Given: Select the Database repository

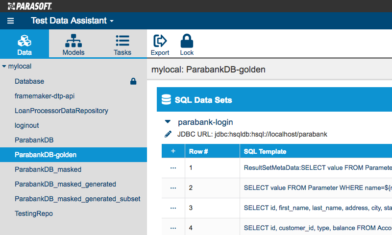Looking at the screenshot, I should coord(29,81).
